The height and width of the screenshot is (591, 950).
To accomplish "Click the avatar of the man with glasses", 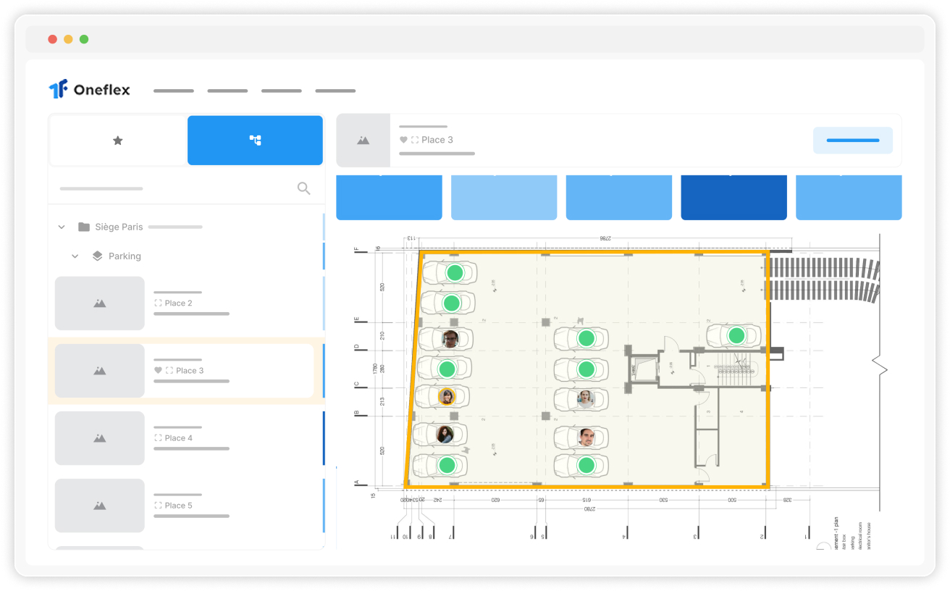I will coord(450,338).
